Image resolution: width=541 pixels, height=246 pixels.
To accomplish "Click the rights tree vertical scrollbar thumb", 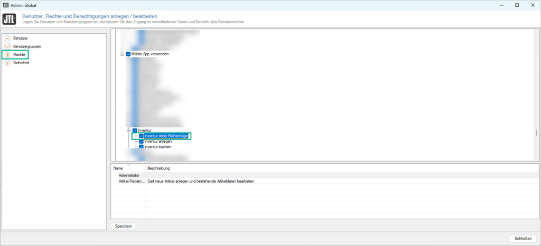I will [536, 133].
